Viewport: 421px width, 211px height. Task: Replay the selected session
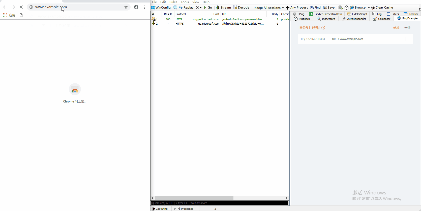pos(186,8)
